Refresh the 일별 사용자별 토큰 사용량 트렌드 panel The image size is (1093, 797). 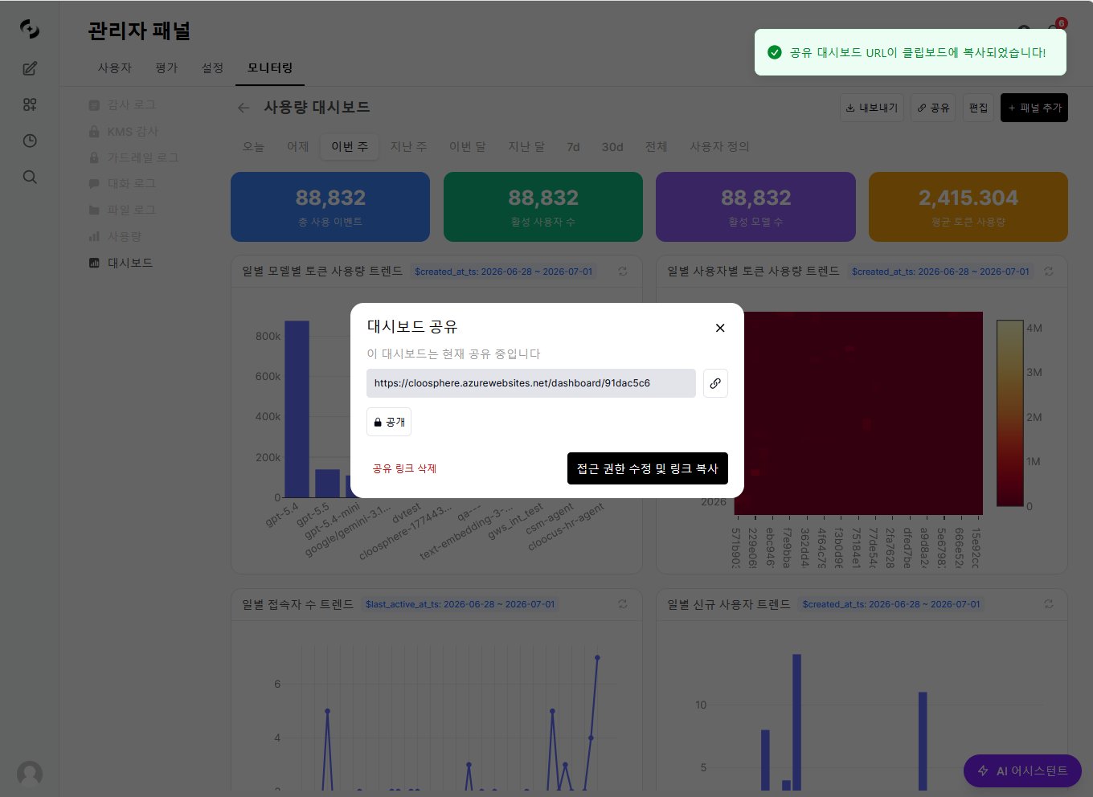(x=1049, y=272)
